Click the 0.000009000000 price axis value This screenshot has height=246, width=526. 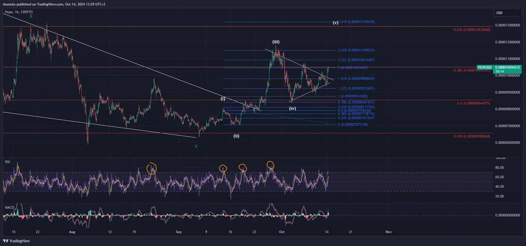(507, 92)
